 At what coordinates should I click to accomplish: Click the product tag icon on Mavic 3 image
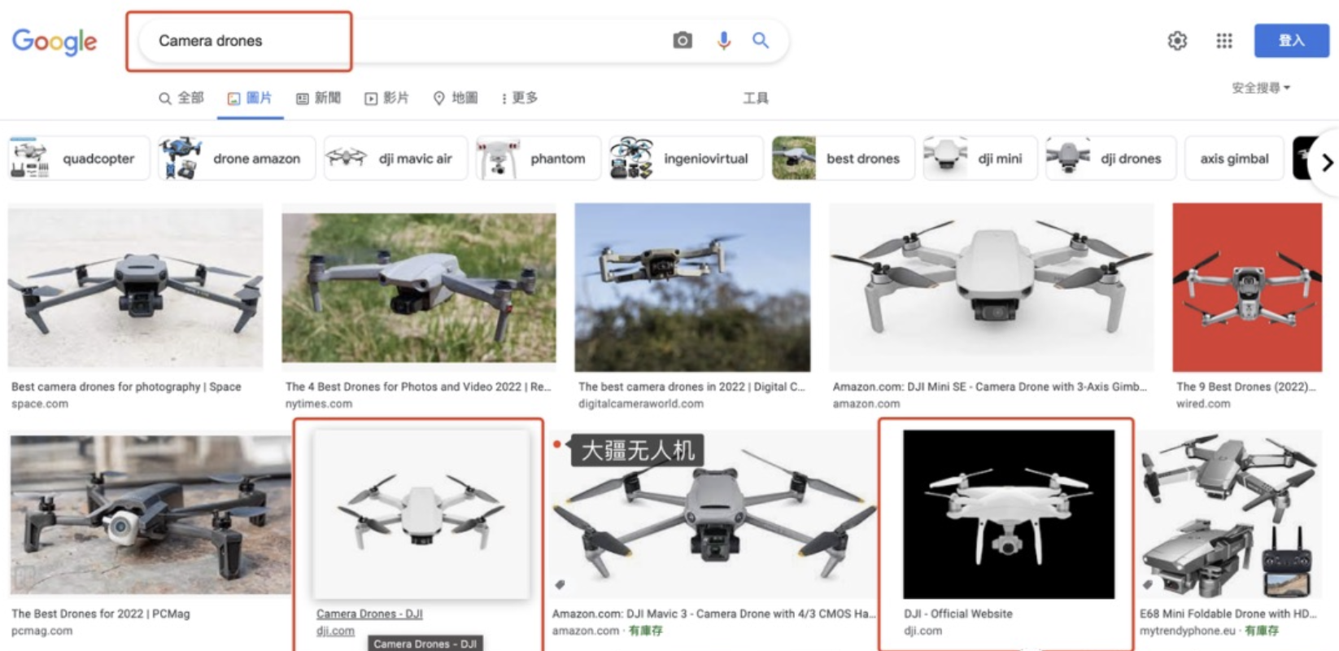[560, 584]
